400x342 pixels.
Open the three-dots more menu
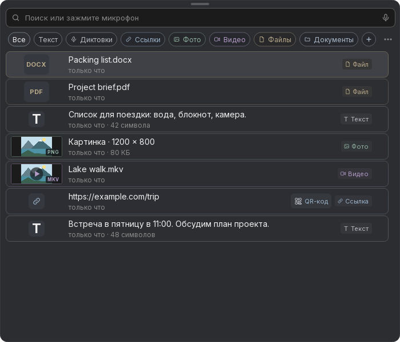(388, 39)
